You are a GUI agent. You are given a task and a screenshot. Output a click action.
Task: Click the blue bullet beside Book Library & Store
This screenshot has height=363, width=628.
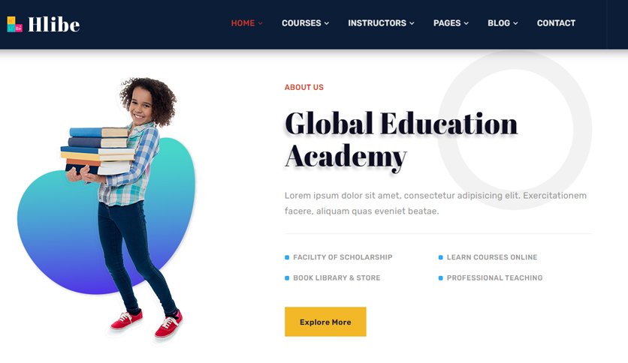tap(287, 278)
